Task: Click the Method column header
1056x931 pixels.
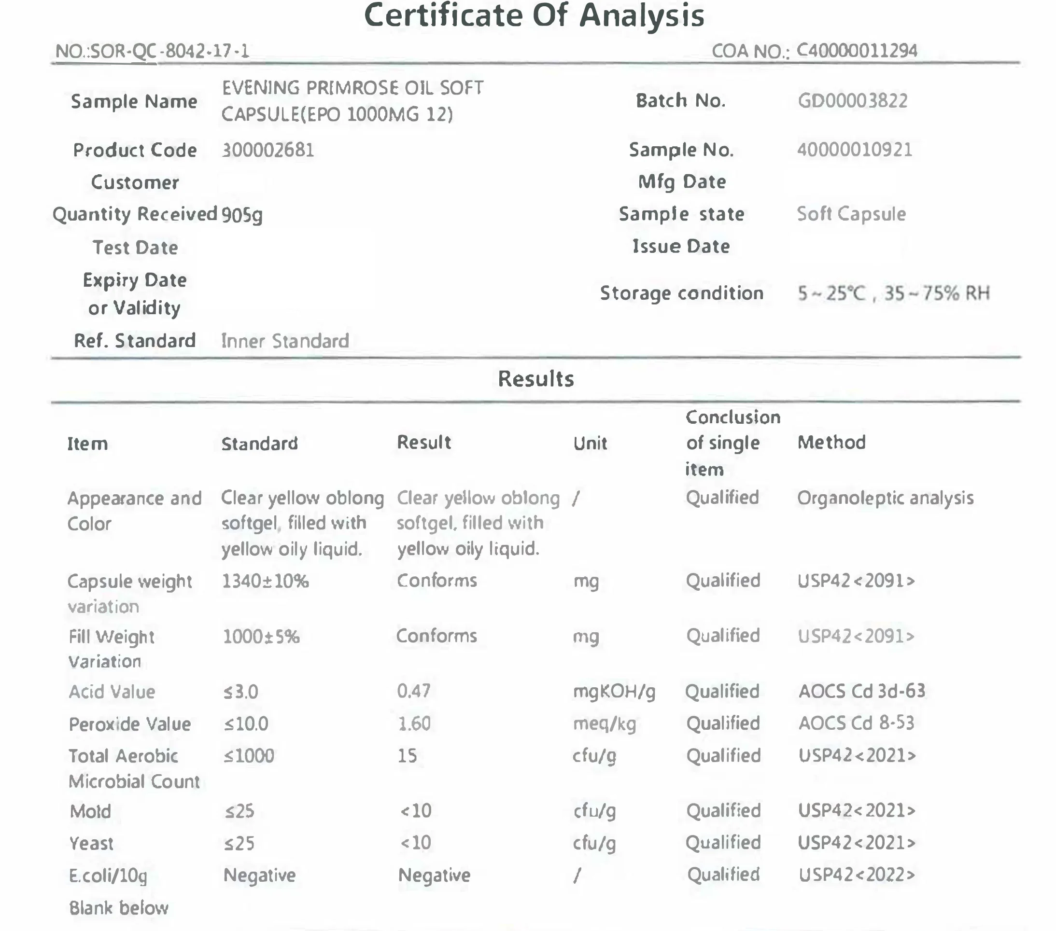Action: pos(831,443)
